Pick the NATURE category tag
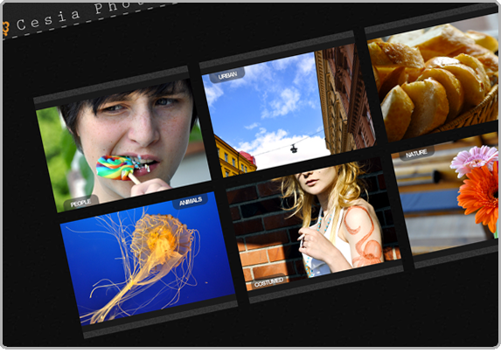This screenshot has height=360, width=501. [x=416, y=154]
